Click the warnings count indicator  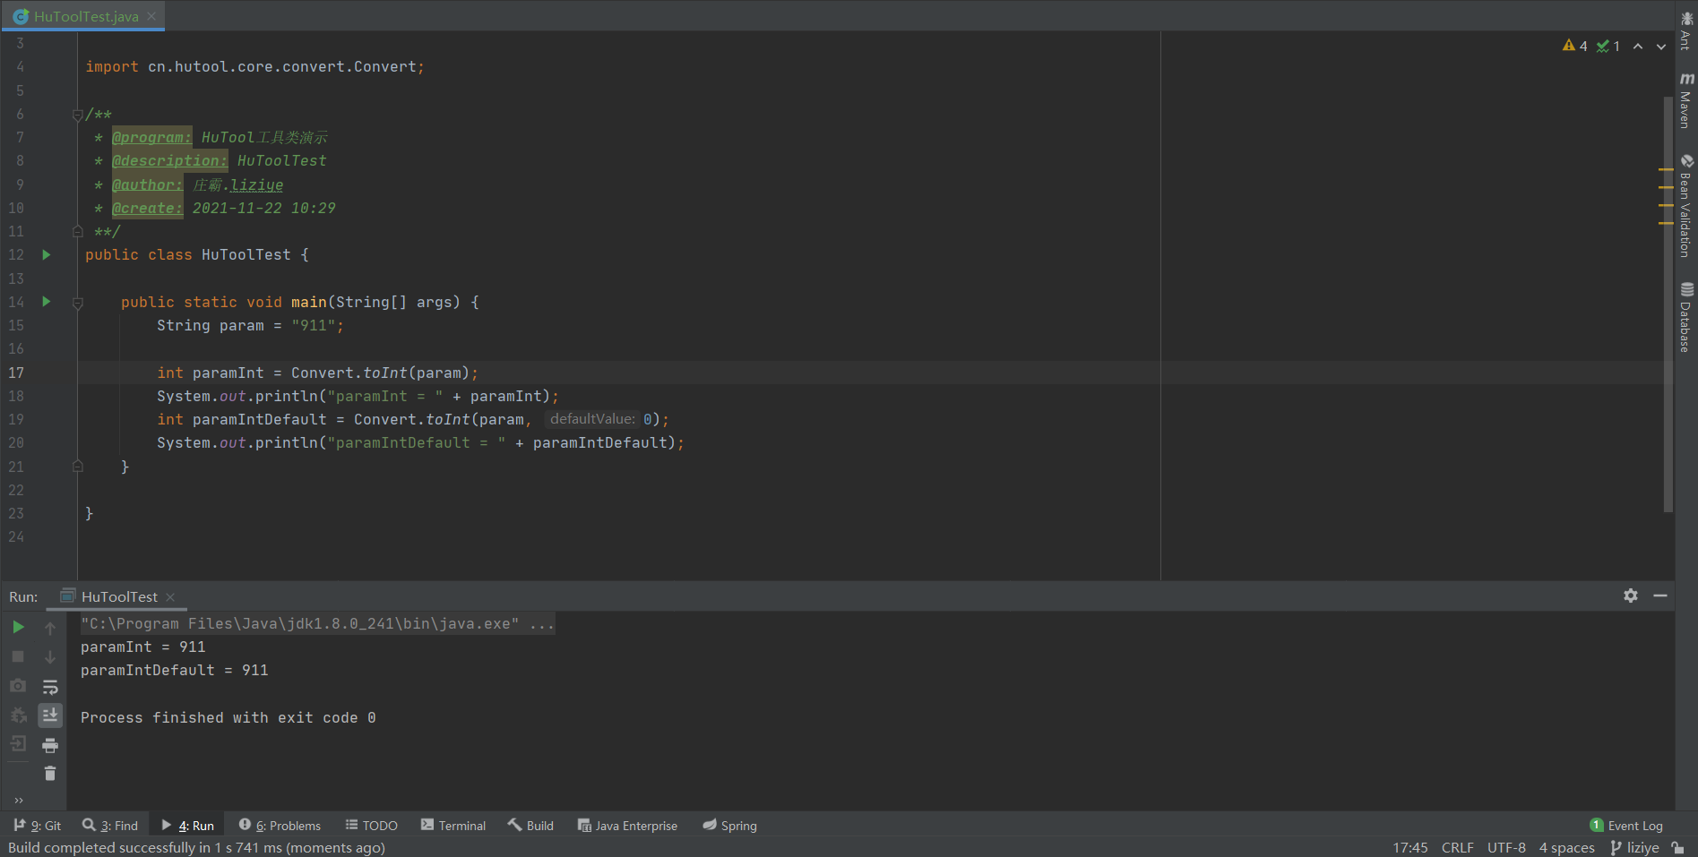pyautogui.click(x=1575, y=46)
